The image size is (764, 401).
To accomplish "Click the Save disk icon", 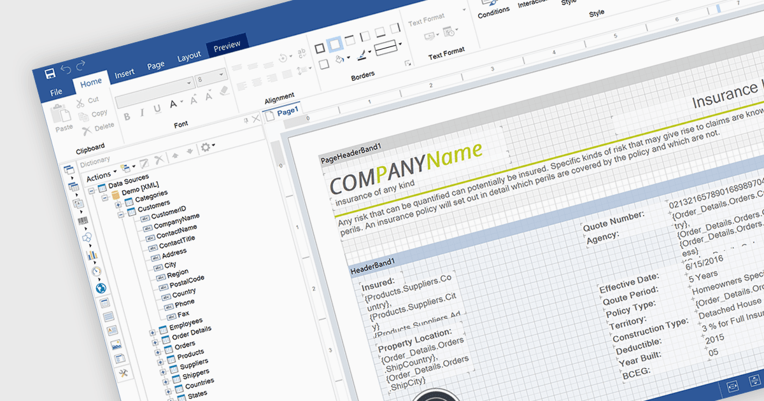I will tap(50, 74).
